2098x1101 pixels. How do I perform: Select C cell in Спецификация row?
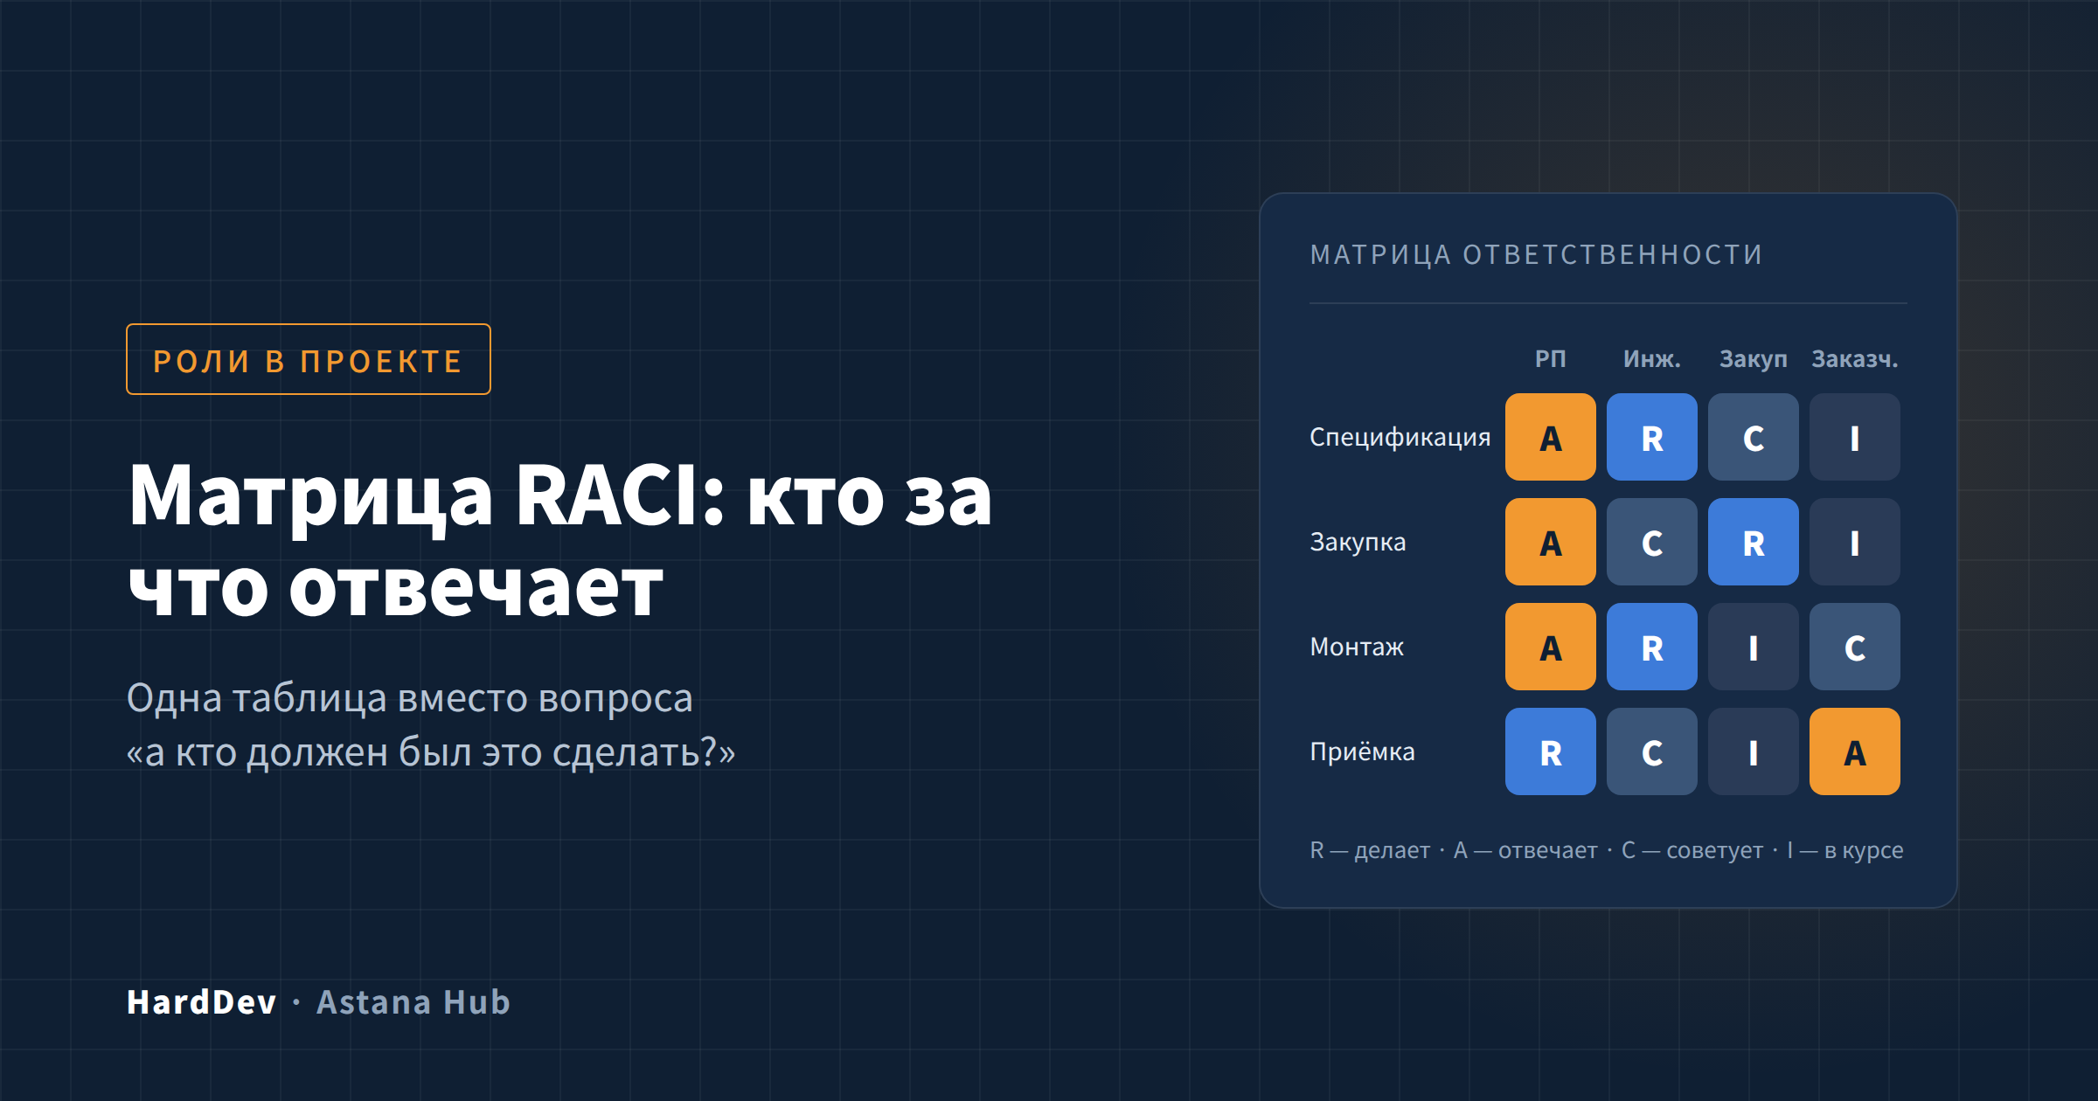1754,437
